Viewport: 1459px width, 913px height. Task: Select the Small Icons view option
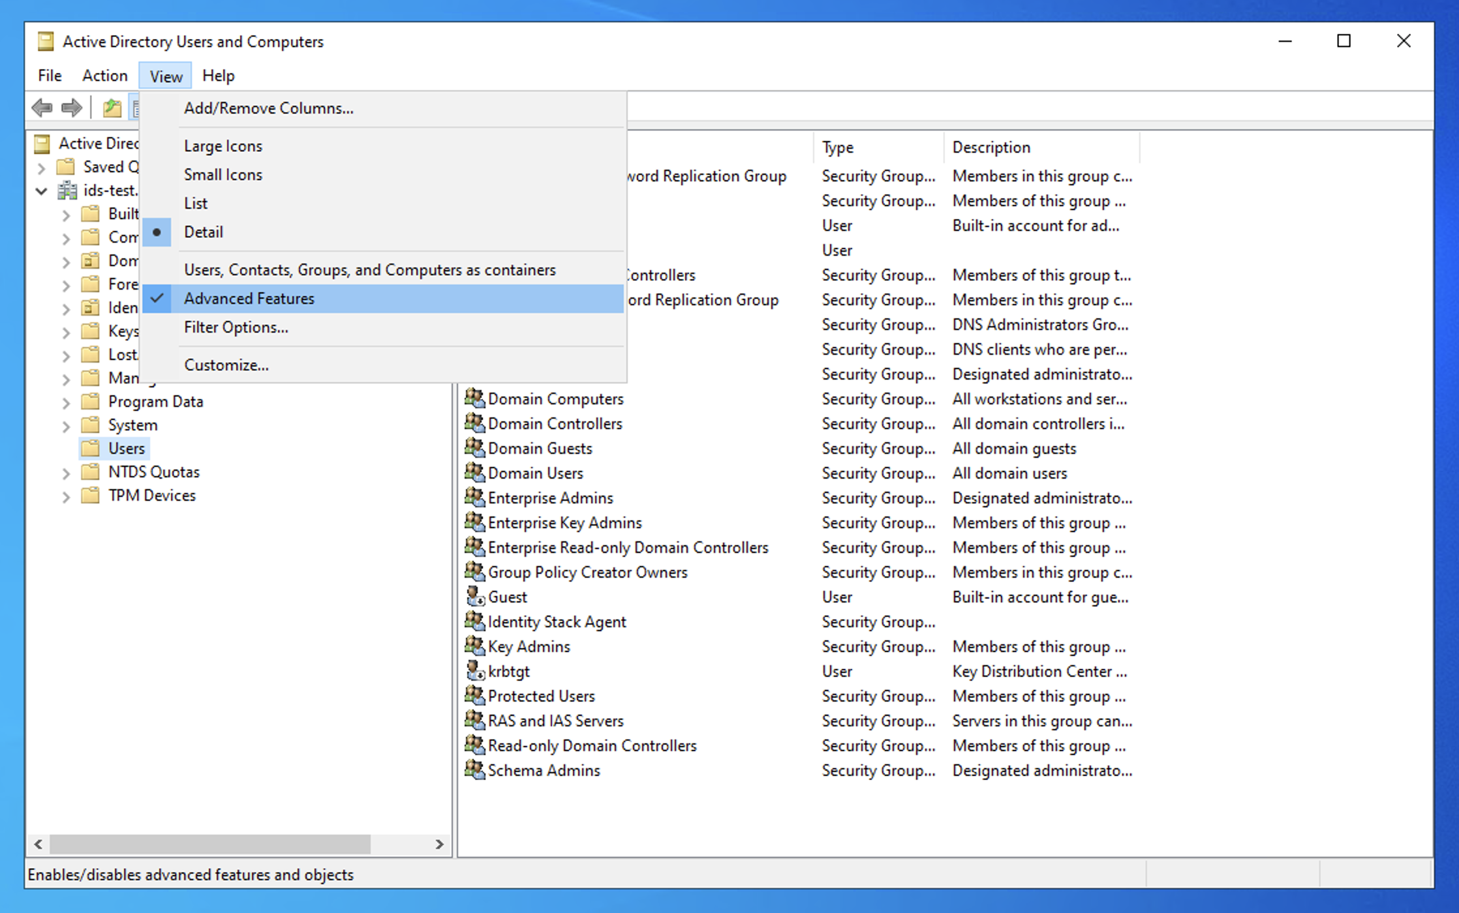383,175
